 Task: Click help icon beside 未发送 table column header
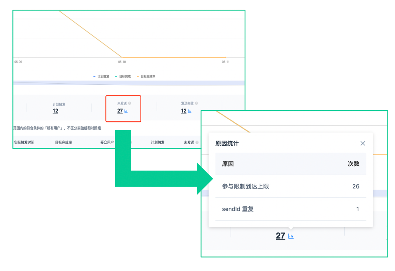click(197, 142)
